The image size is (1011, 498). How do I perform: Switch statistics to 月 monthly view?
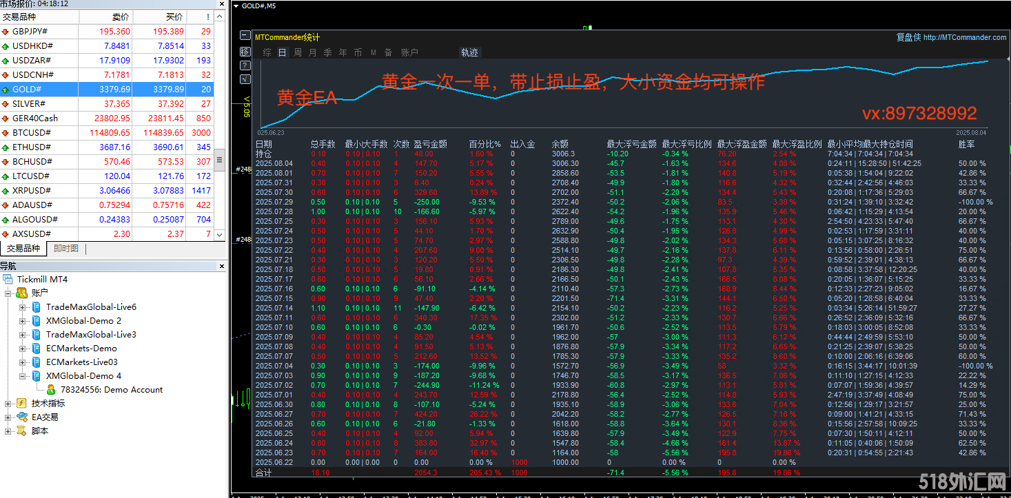point(313,52)
